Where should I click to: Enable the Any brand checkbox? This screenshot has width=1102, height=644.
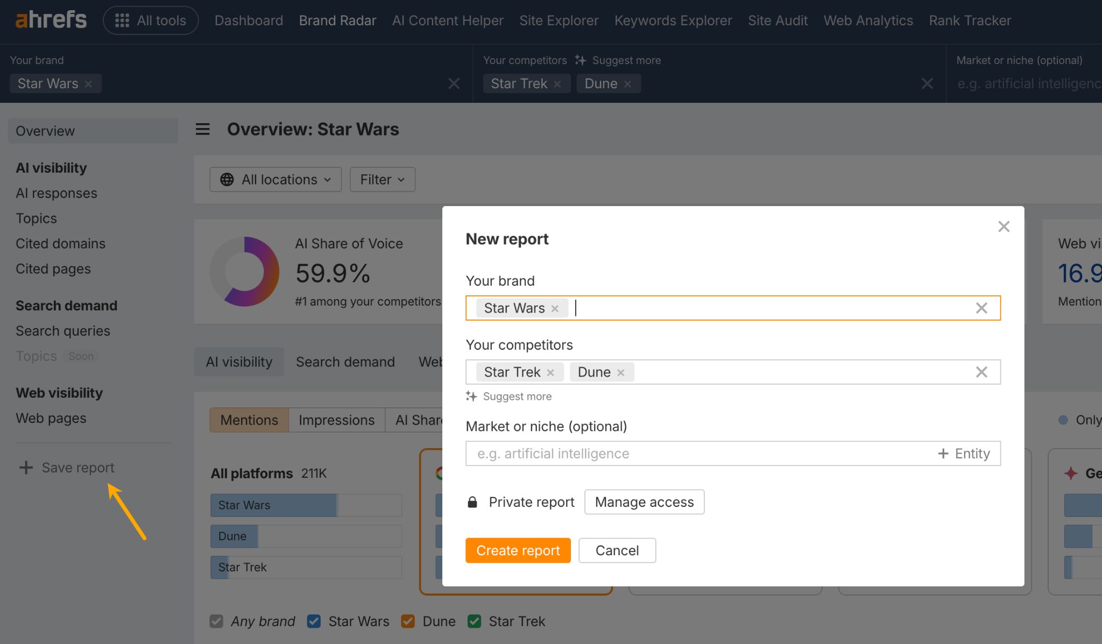tap(216, 621)
